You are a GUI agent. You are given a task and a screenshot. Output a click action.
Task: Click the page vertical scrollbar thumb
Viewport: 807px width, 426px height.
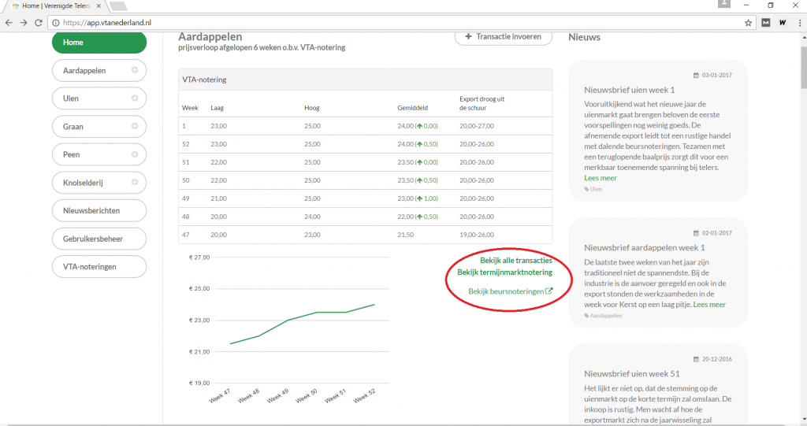(x=804, y=67)
